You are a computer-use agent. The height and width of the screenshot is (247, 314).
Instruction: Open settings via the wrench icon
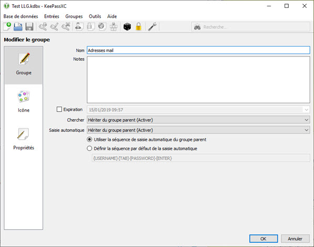pyautogui.click(x=152, y=27)
